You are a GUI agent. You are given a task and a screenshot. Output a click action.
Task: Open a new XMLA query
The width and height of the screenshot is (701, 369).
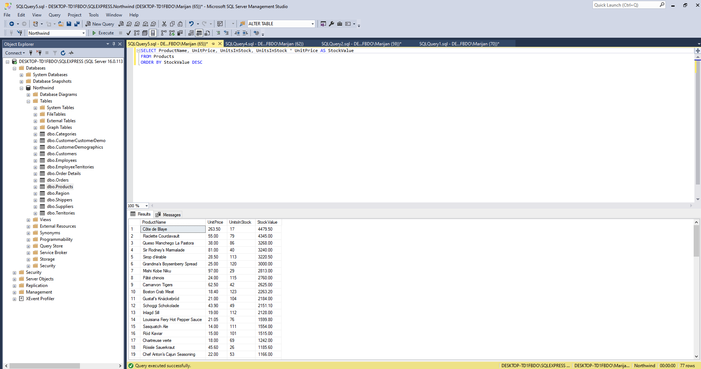(146, 24)
